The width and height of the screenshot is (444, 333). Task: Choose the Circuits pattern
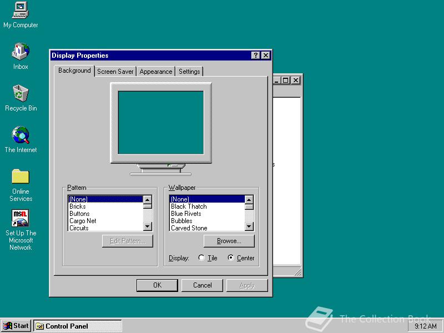(x=105, y=228)
